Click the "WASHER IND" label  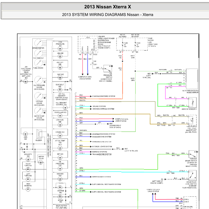pyautogui.click(x=60, y=175)
